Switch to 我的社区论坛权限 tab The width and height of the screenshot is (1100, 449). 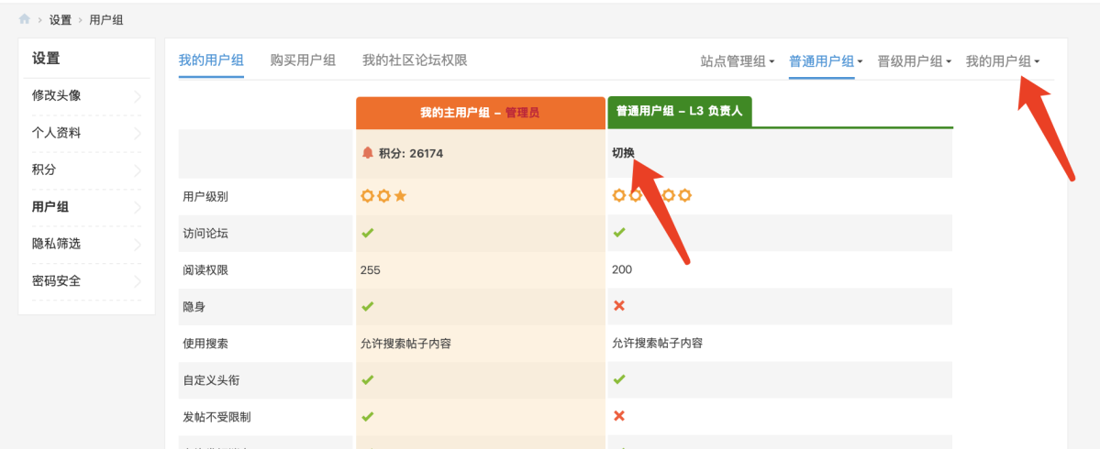tap(415, 60)
